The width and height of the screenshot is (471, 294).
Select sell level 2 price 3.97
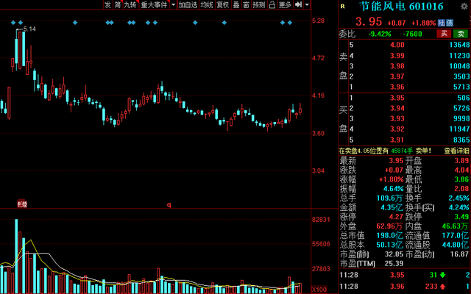pos(397,76)
